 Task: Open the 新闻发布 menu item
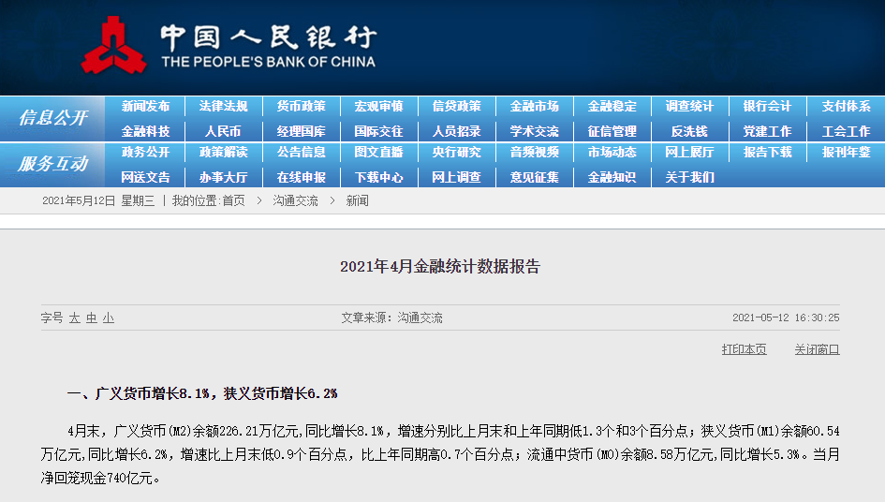point(145,106)
